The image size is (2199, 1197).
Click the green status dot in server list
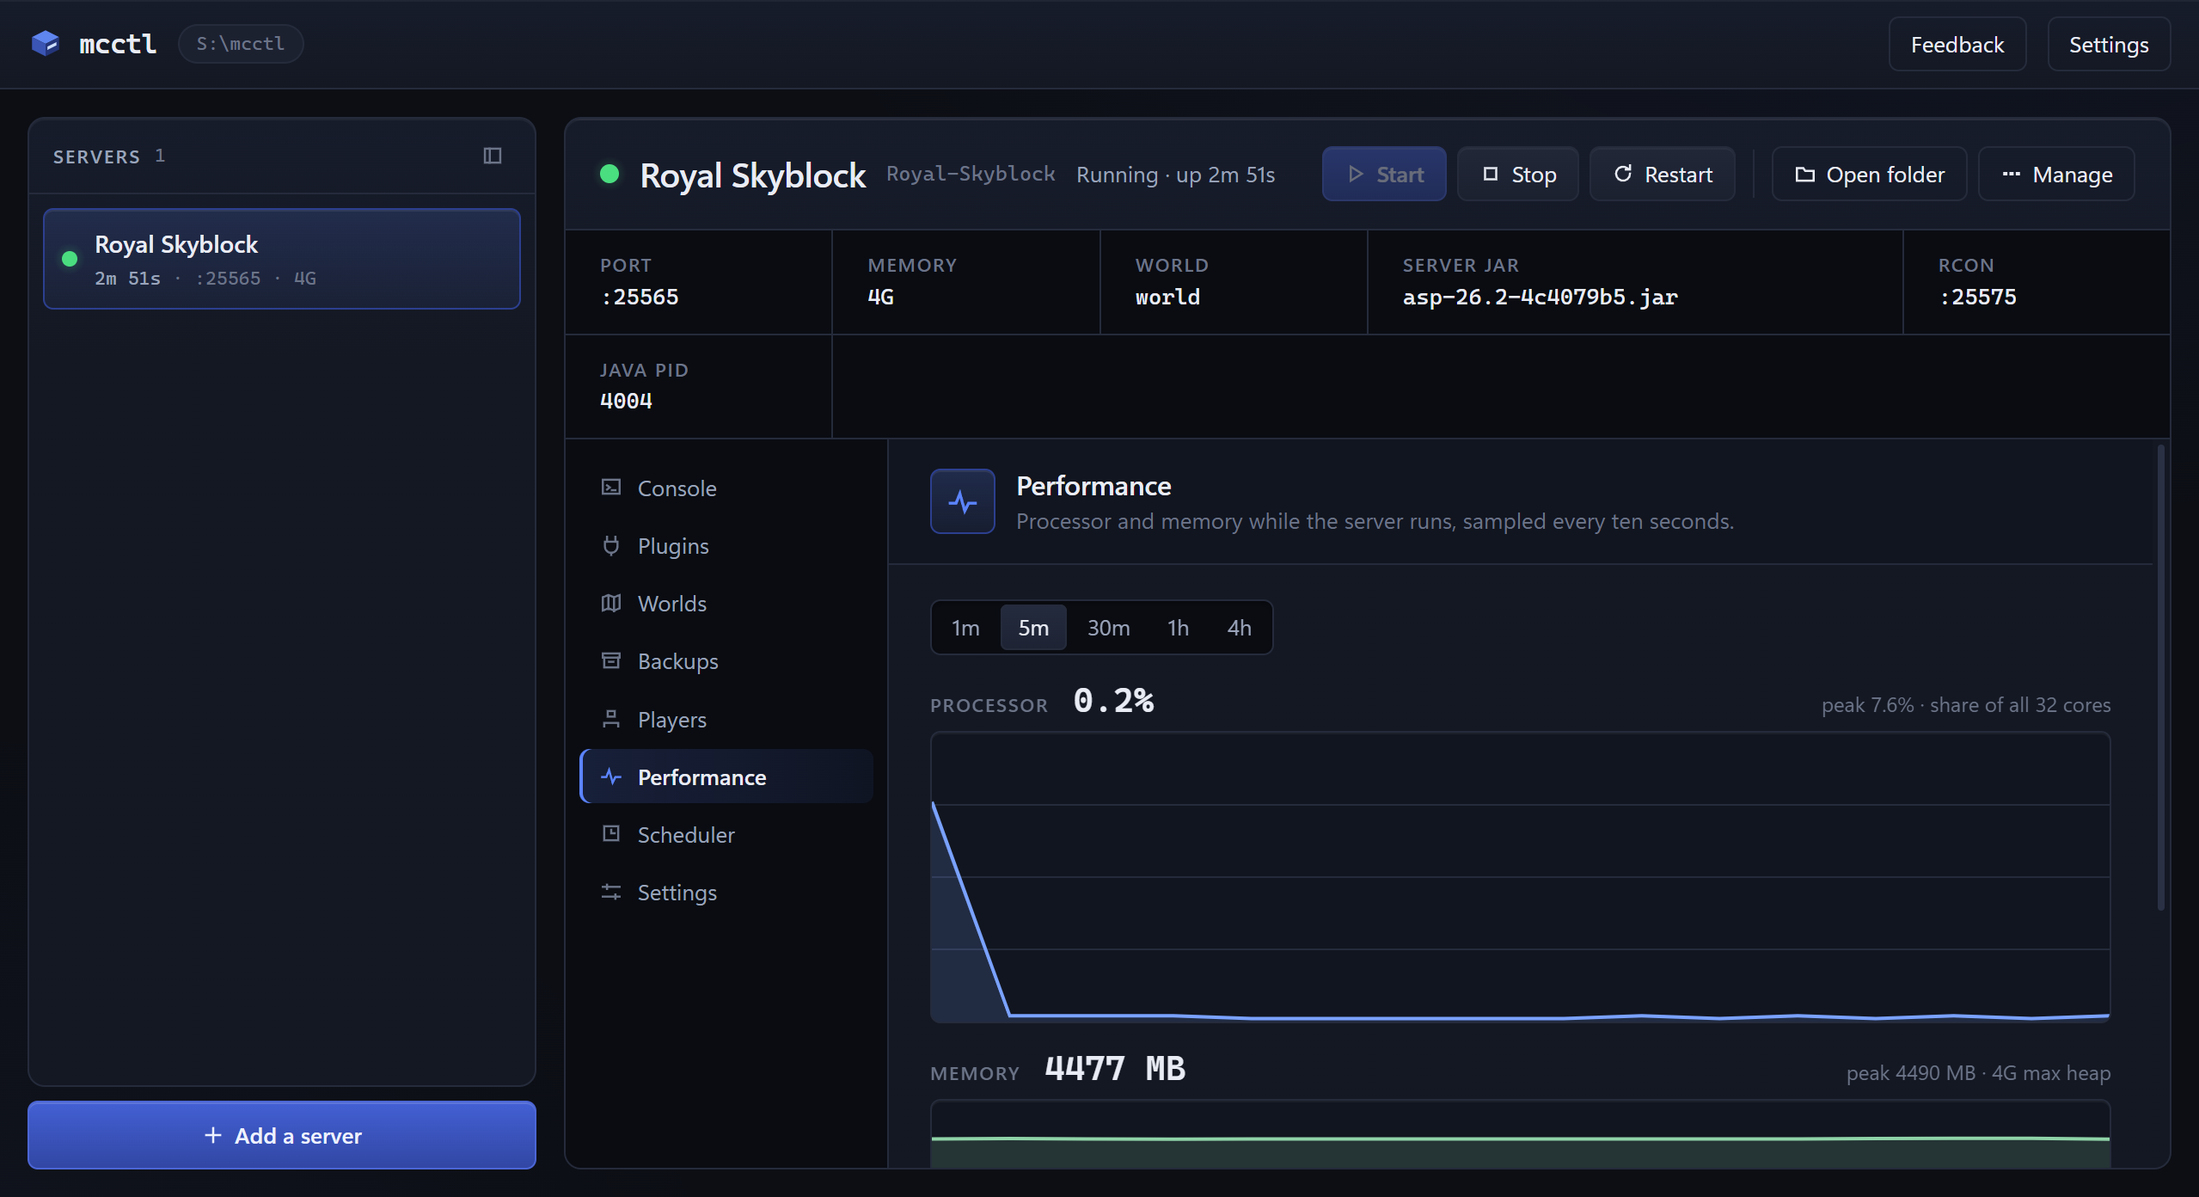[x=70, y=259]
